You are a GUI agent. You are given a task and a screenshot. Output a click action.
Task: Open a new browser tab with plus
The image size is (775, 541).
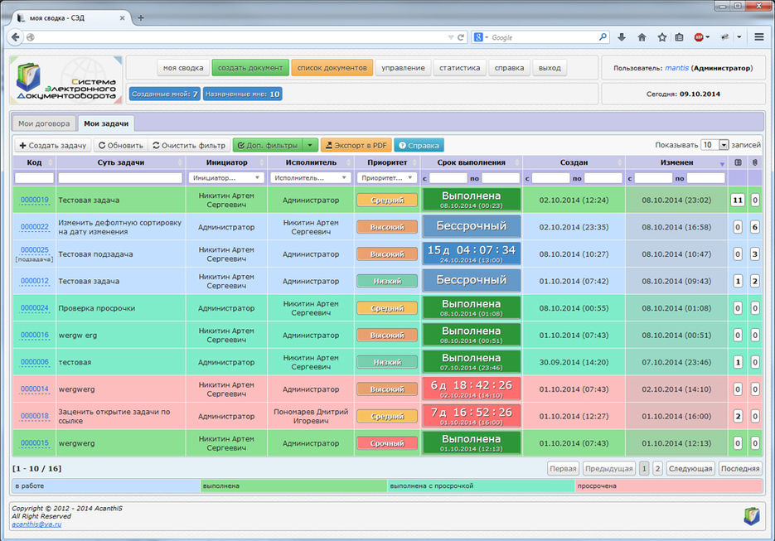coord(141,17)
